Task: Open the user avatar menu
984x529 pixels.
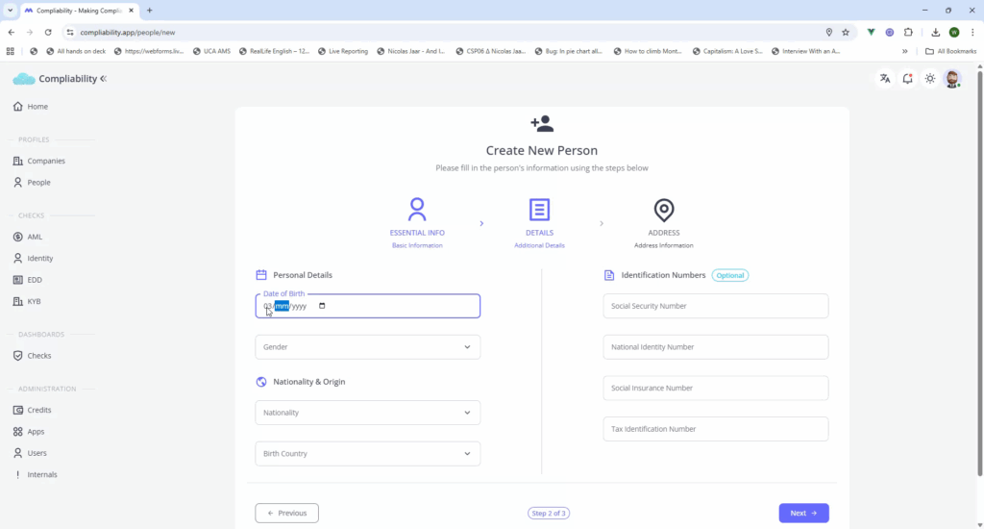Action: tap(952, 79)
